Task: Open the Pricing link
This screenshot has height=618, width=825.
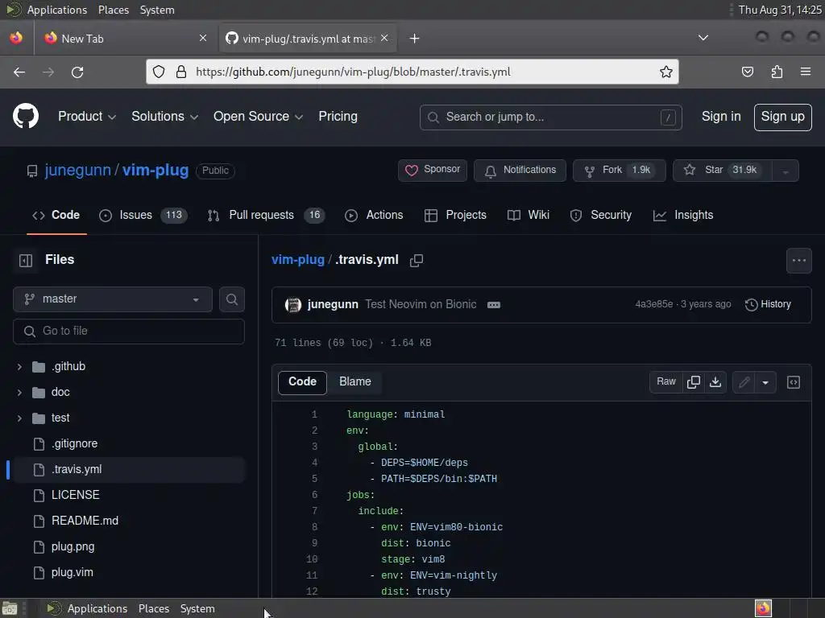Action: (x=338, y=117)
